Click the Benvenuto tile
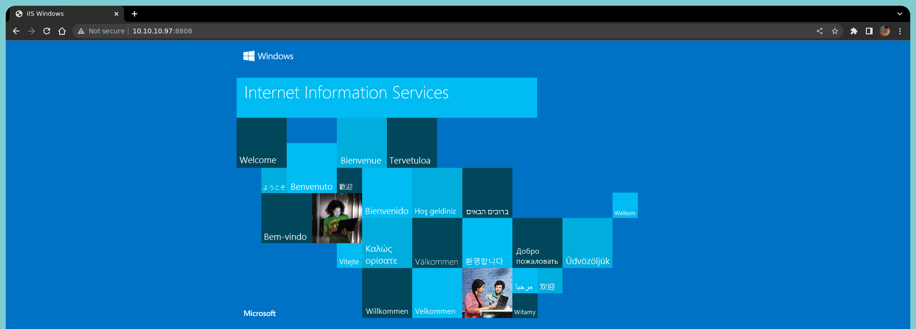The height and width of the screenshot is (329, 916). pyautogui.click(x=312, y=168)
